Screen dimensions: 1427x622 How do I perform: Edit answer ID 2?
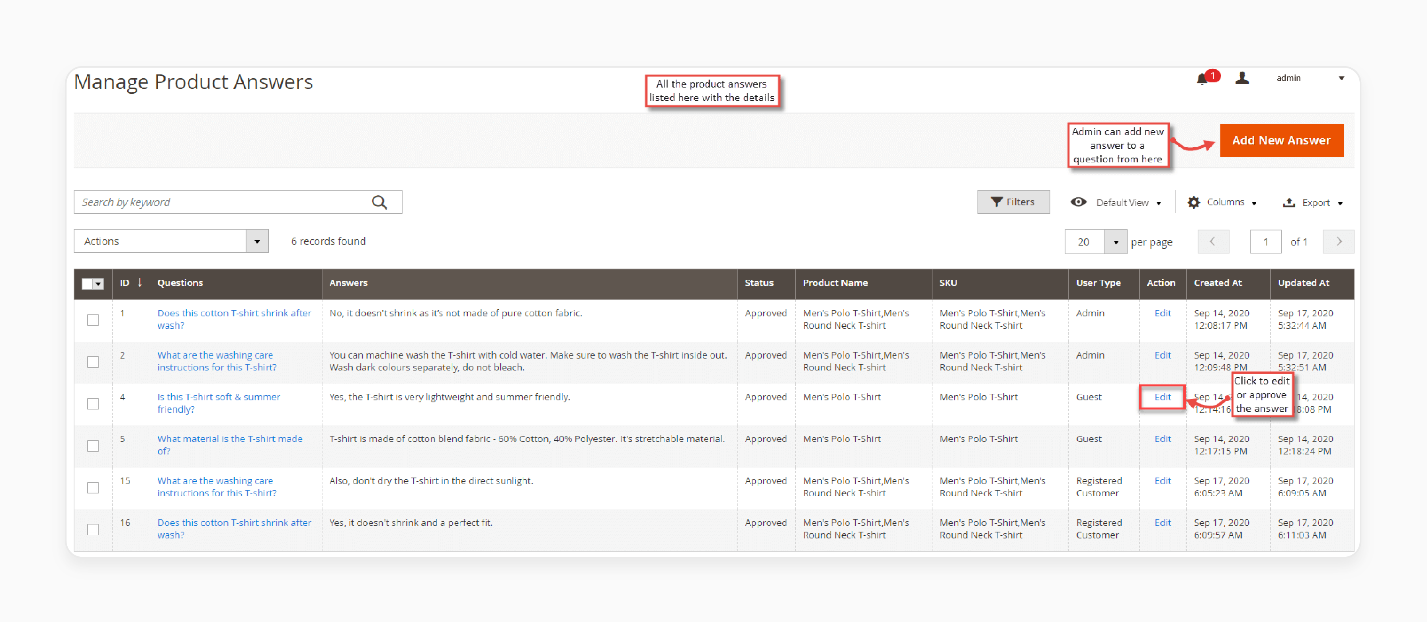[x=1162, y=356]
